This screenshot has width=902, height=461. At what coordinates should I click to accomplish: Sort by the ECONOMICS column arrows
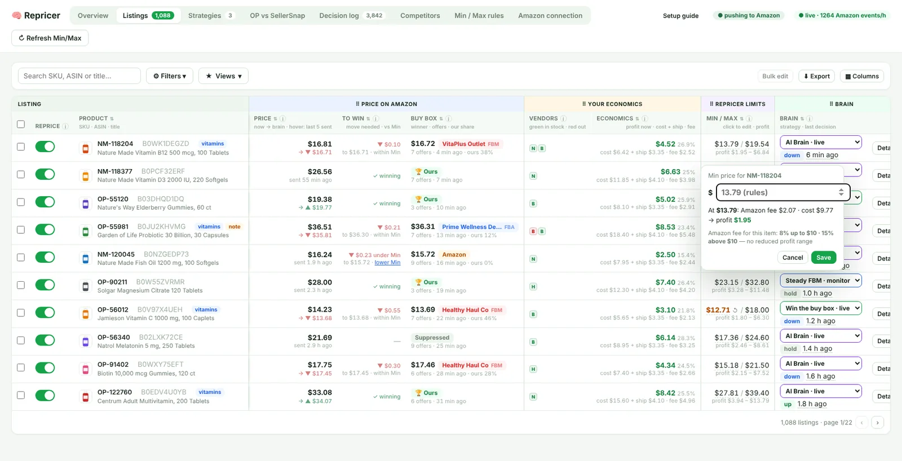click(x=637, y=119)
